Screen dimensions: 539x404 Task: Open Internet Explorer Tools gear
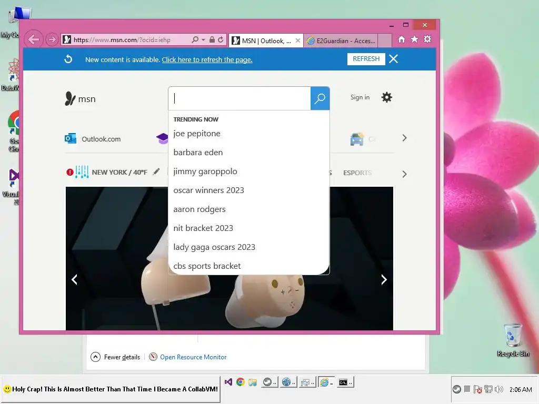pyautogui.click(x=427, y=39)
